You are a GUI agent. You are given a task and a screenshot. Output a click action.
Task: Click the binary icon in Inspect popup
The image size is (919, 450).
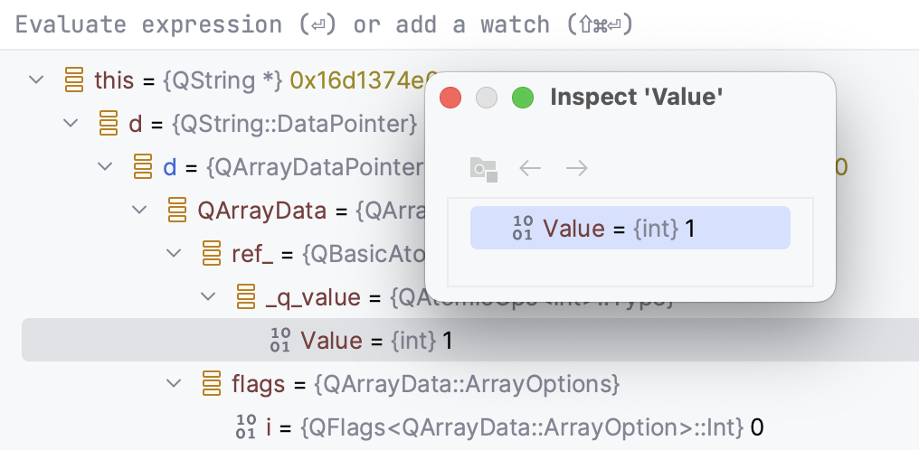click(x=523, y=229)
